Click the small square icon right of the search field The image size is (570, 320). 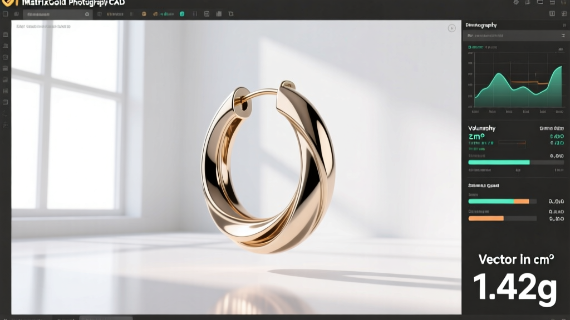click(x=99, y=14)
